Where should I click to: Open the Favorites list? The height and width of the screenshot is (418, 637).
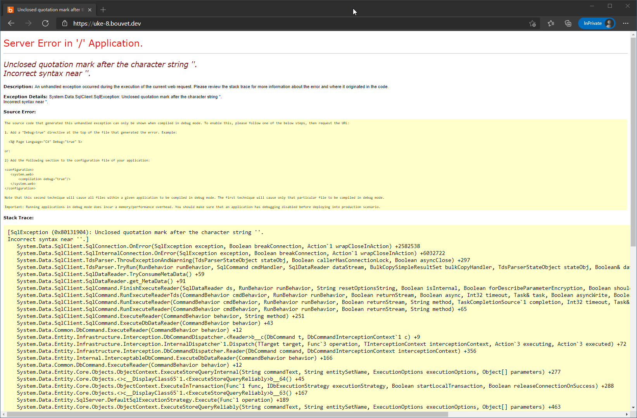551,23
